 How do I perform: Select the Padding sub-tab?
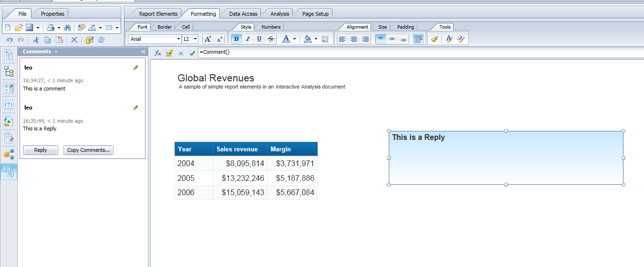405,27
